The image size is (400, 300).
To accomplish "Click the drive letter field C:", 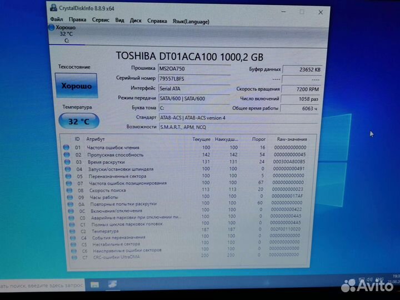I will [x=194, y=108].
